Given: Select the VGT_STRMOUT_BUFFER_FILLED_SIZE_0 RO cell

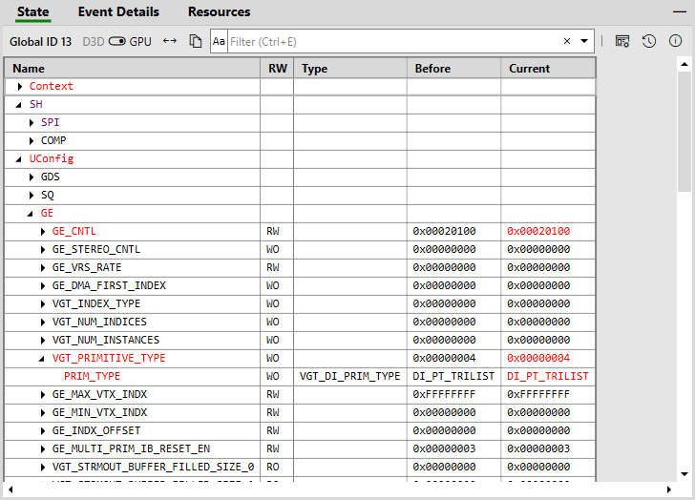Looking at the screenshot, I should point(273,468).
